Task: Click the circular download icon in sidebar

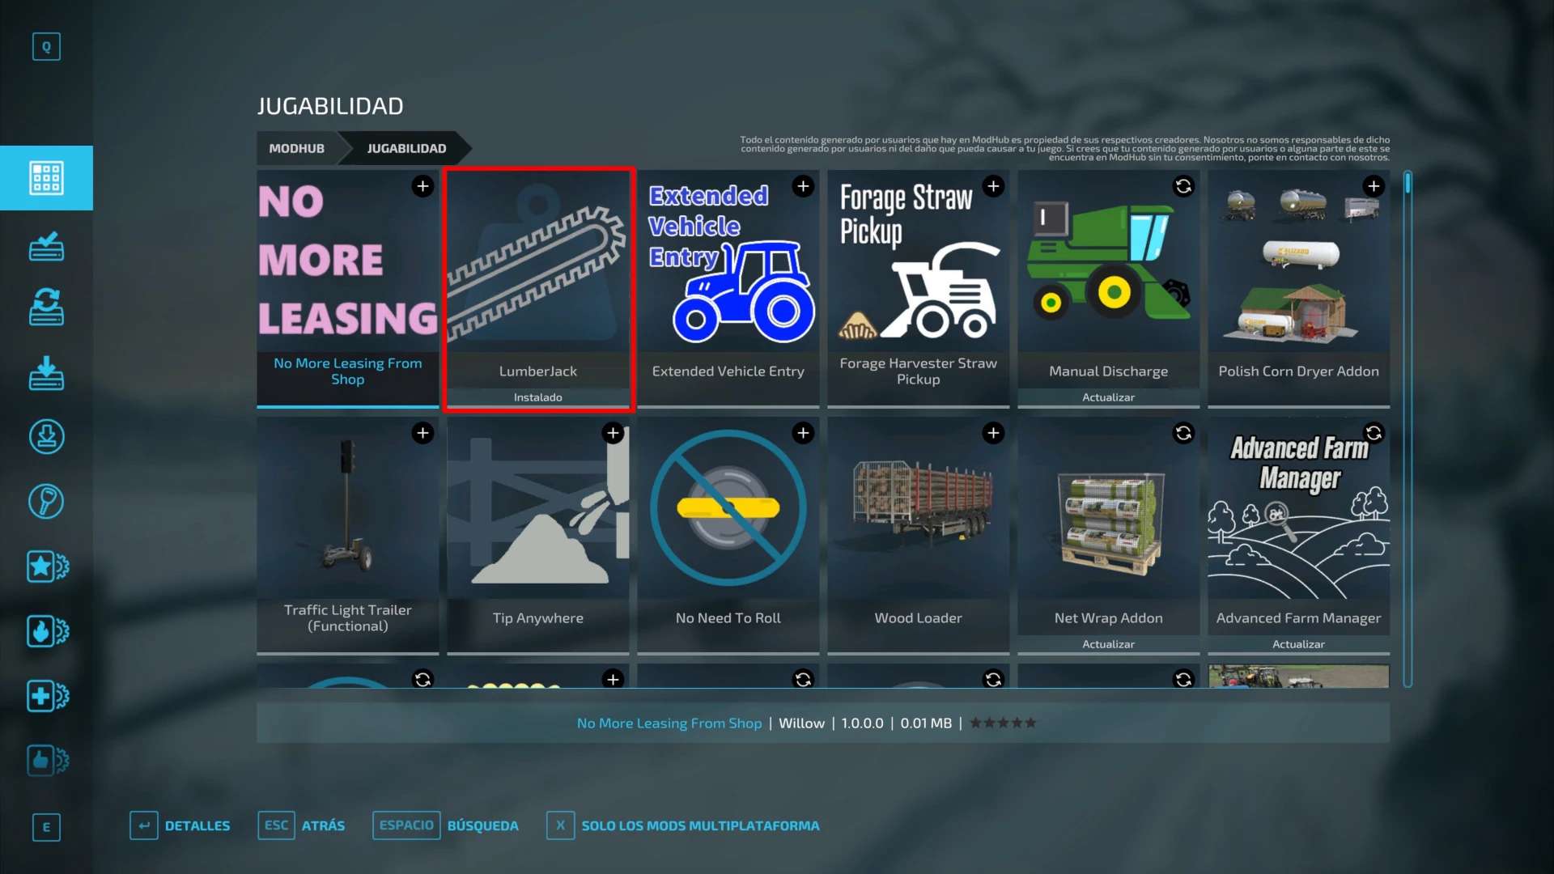Action: pyautogui.click(x=46, y=437)
